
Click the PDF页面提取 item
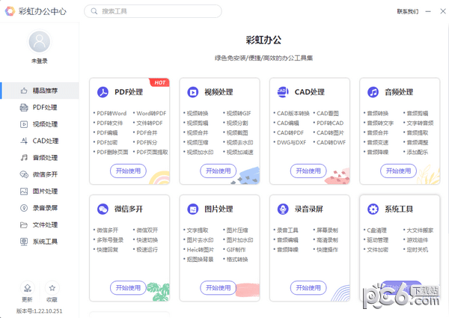point(152,153)
